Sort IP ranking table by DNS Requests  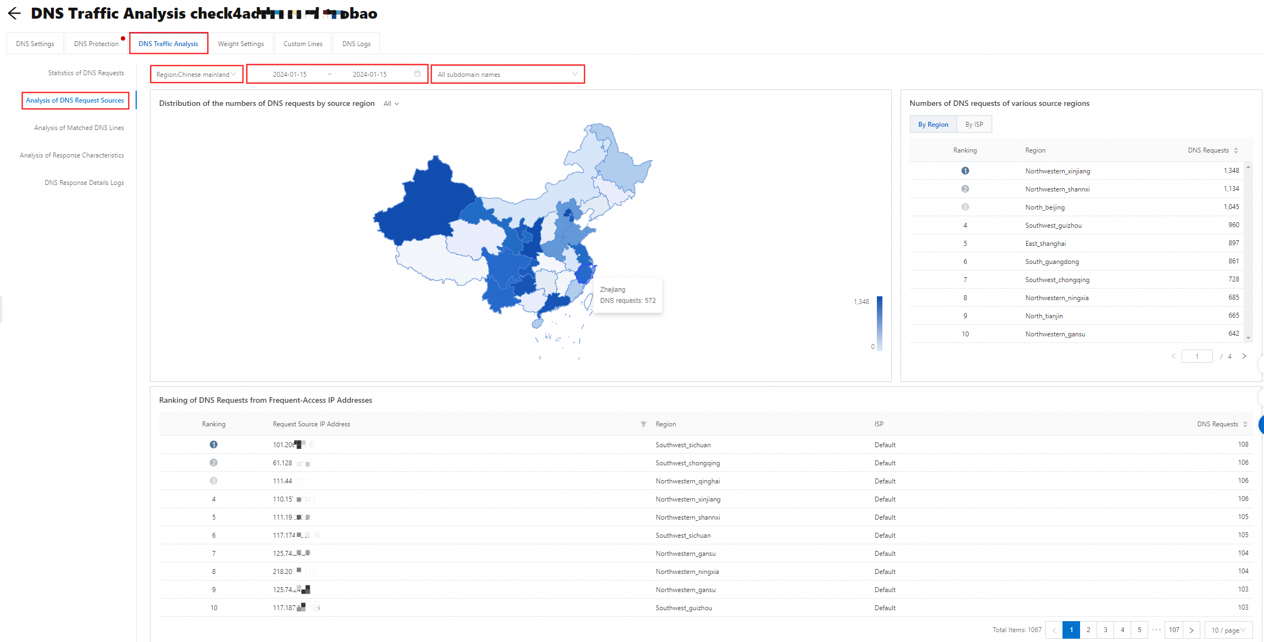[1245, 424]
